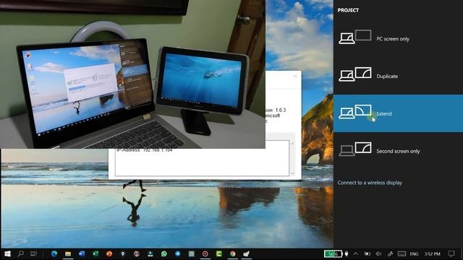The width and height of the screenshot is (463, 260).
Task: Switch to Second screen only mode
Action: 398,151
